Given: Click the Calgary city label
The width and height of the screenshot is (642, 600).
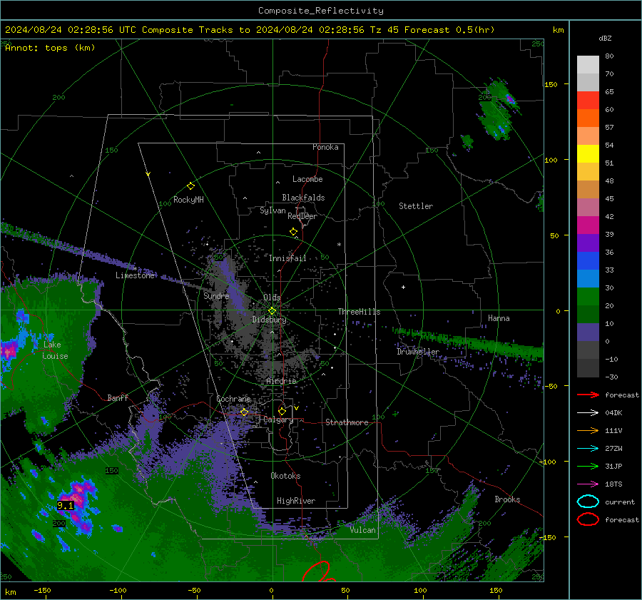Looking at the screenshot, I should (278, 420).
